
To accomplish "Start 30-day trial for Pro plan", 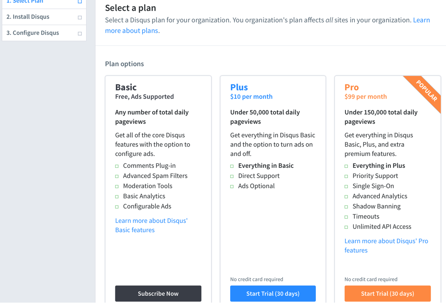I will [387, 293].
